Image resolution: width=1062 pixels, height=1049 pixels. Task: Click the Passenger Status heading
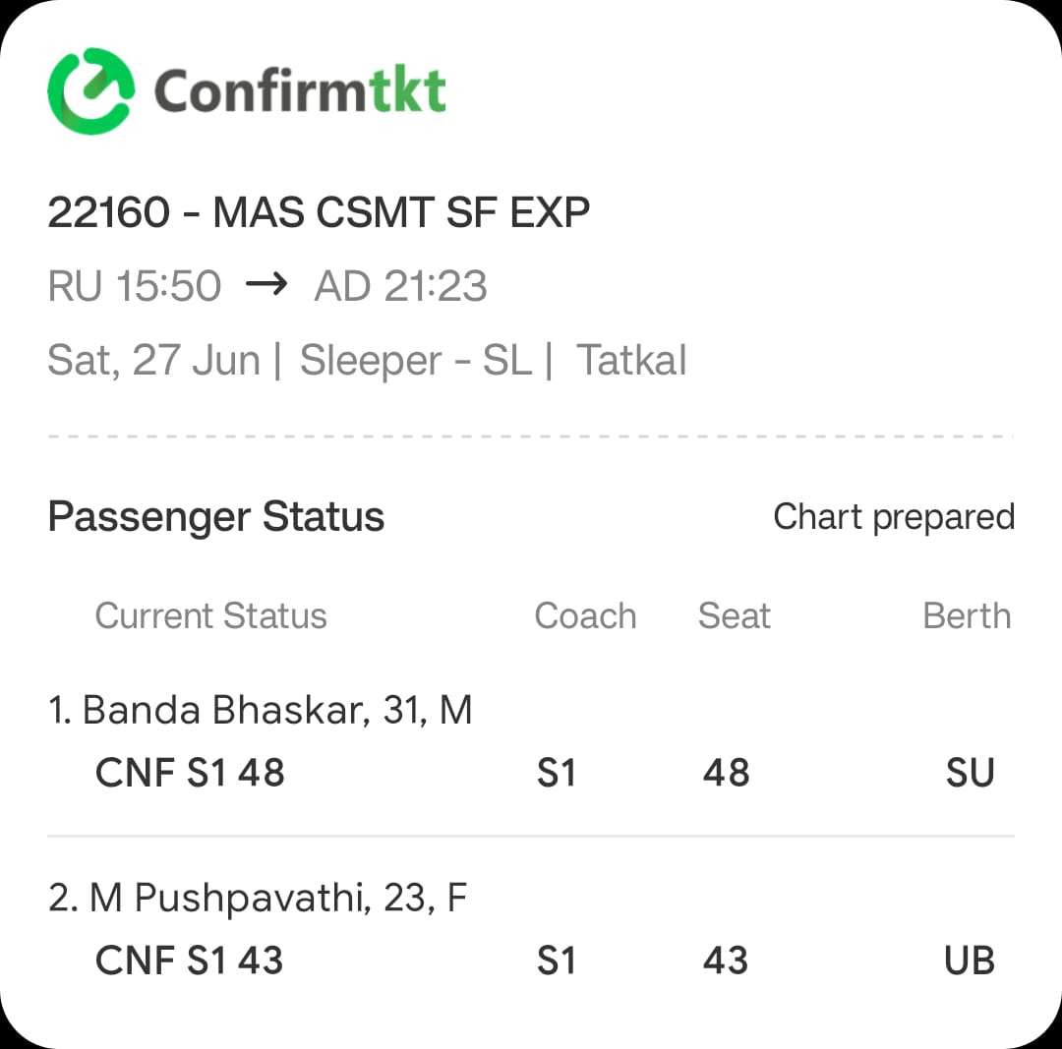pos(216,517)
